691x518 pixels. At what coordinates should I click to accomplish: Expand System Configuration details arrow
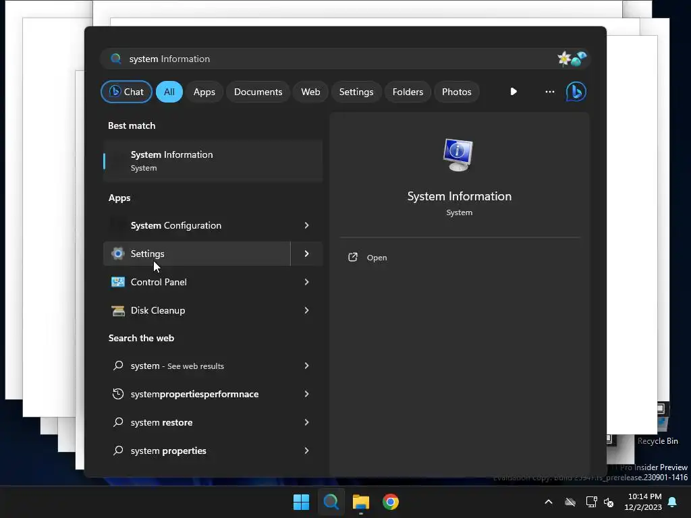(307, 225)
